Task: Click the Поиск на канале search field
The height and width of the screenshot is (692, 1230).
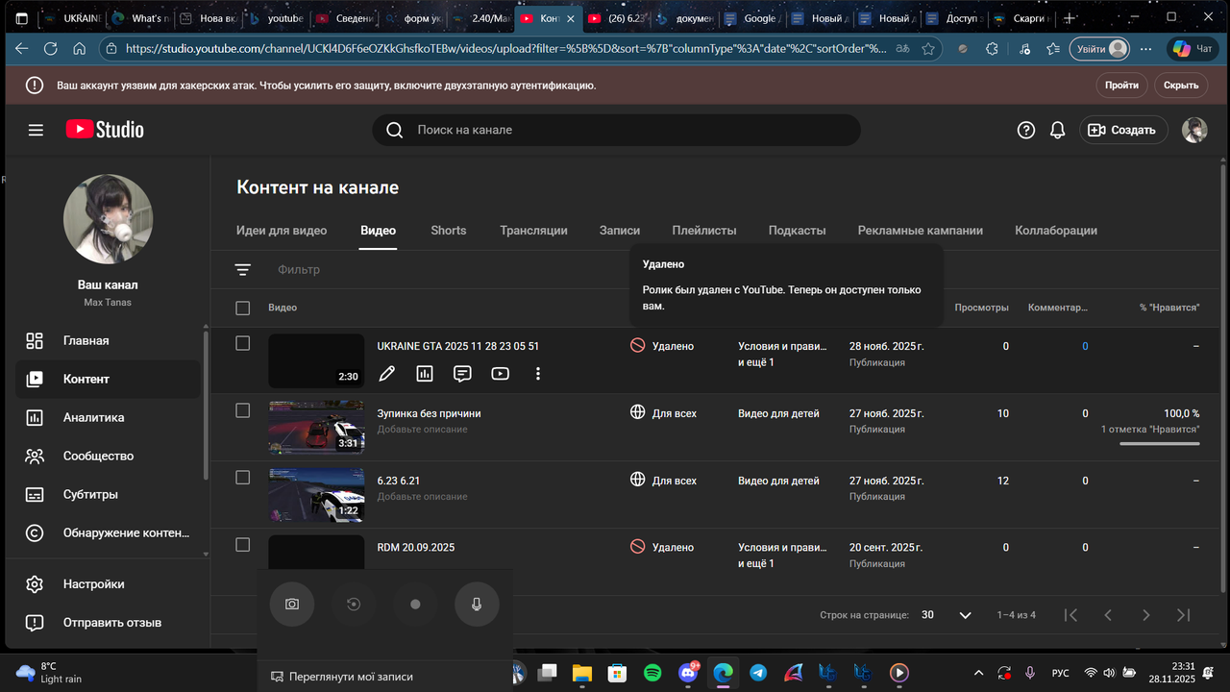Action: pyautogui.click(x=616, y=130)
